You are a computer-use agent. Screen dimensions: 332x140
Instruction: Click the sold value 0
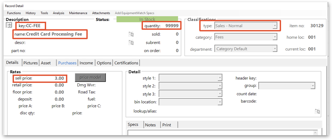(x=177, y=34)
